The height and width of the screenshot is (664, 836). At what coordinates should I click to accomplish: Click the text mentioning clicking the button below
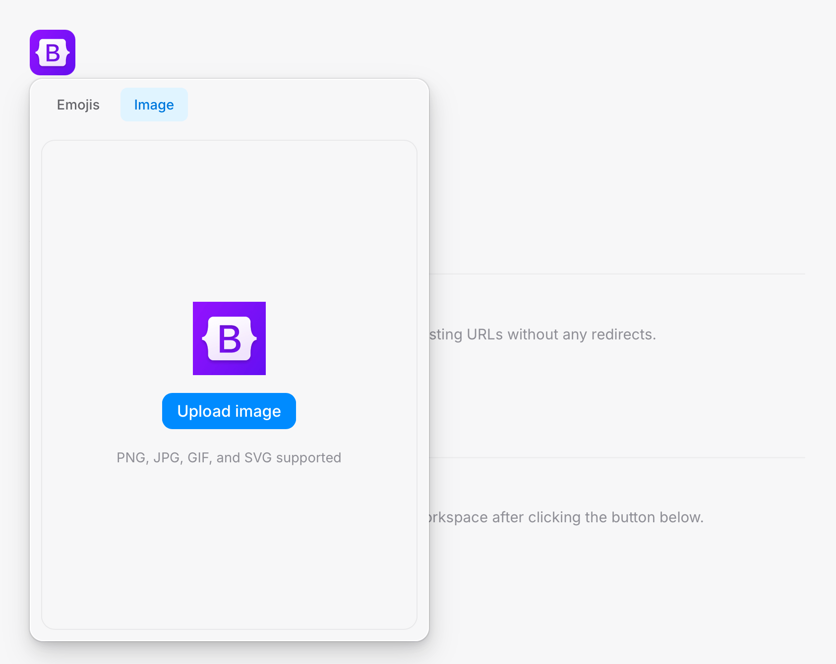click(x=565, y=517)
